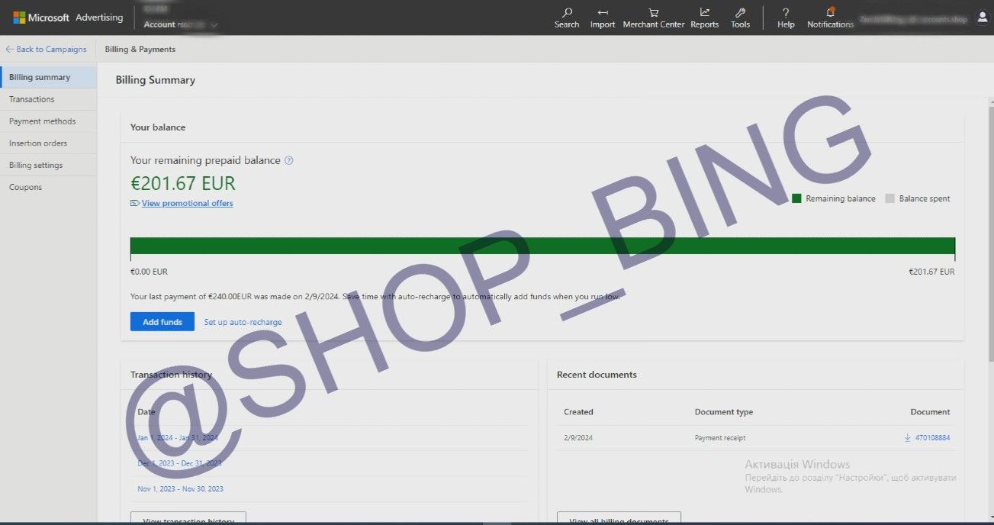
Task: Download payment receipt 470108884
Action: [x=927, y=437]
